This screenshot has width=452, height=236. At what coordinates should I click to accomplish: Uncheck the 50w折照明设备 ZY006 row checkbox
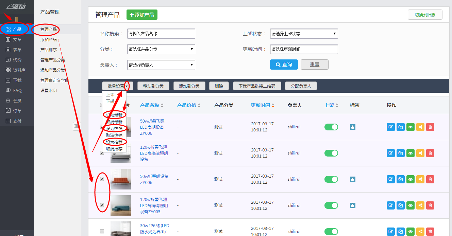(102, 179)
